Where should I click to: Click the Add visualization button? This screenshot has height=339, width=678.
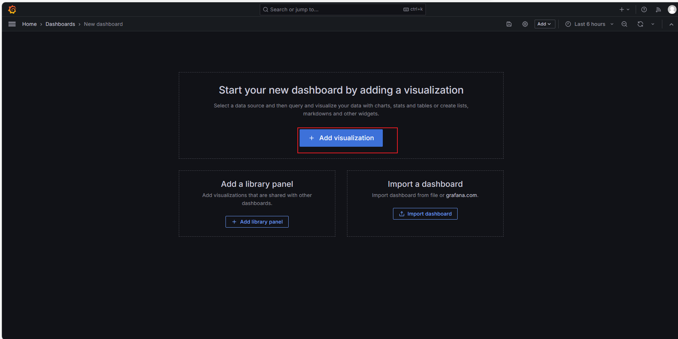(341, 138)
